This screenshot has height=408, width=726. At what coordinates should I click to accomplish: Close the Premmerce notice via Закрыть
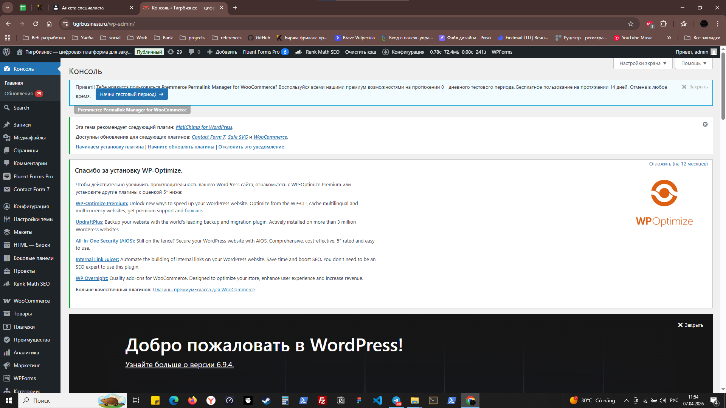tap(695, 87)
